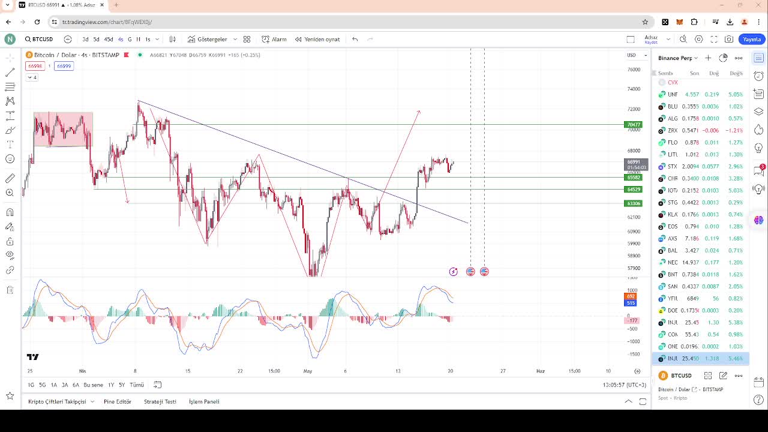Select the pattern drawing tool (XABCD)

tap(10, 101)
